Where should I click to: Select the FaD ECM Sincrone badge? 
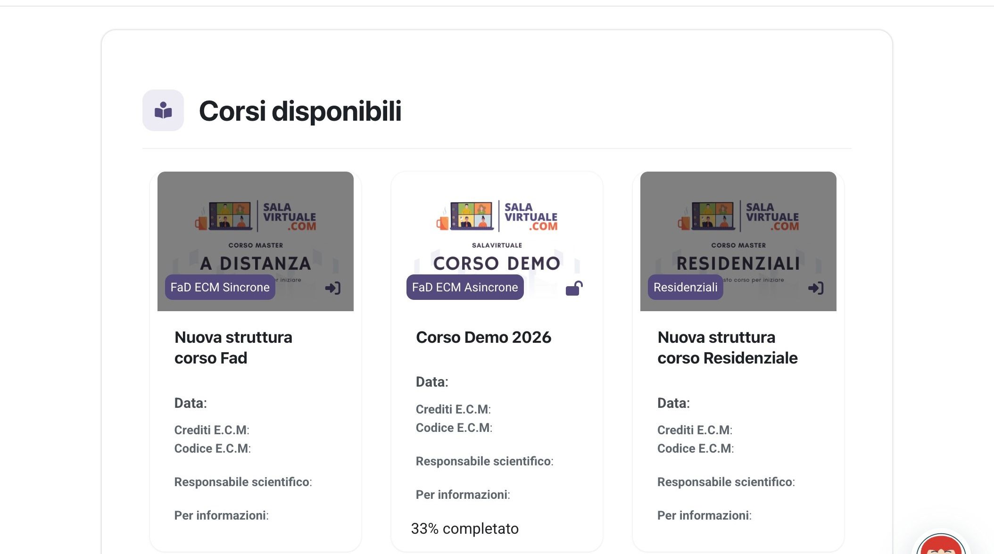point(220,287)
